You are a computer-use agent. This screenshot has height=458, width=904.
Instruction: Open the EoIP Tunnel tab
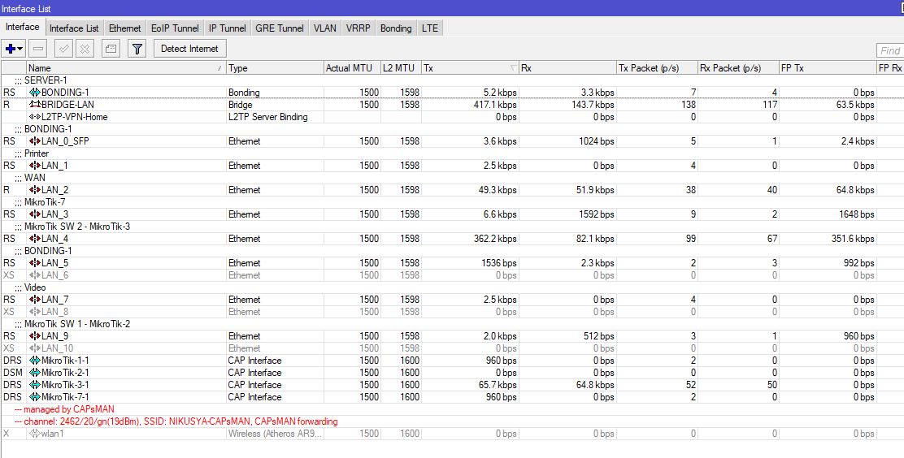pyautogui.click(x=175, y=28)
